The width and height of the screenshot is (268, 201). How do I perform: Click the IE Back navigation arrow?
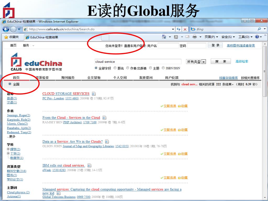tap(6, 29)
